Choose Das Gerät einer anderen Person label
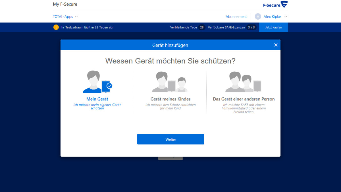Screen dimensions: 341x192 (x=244, y=99)
